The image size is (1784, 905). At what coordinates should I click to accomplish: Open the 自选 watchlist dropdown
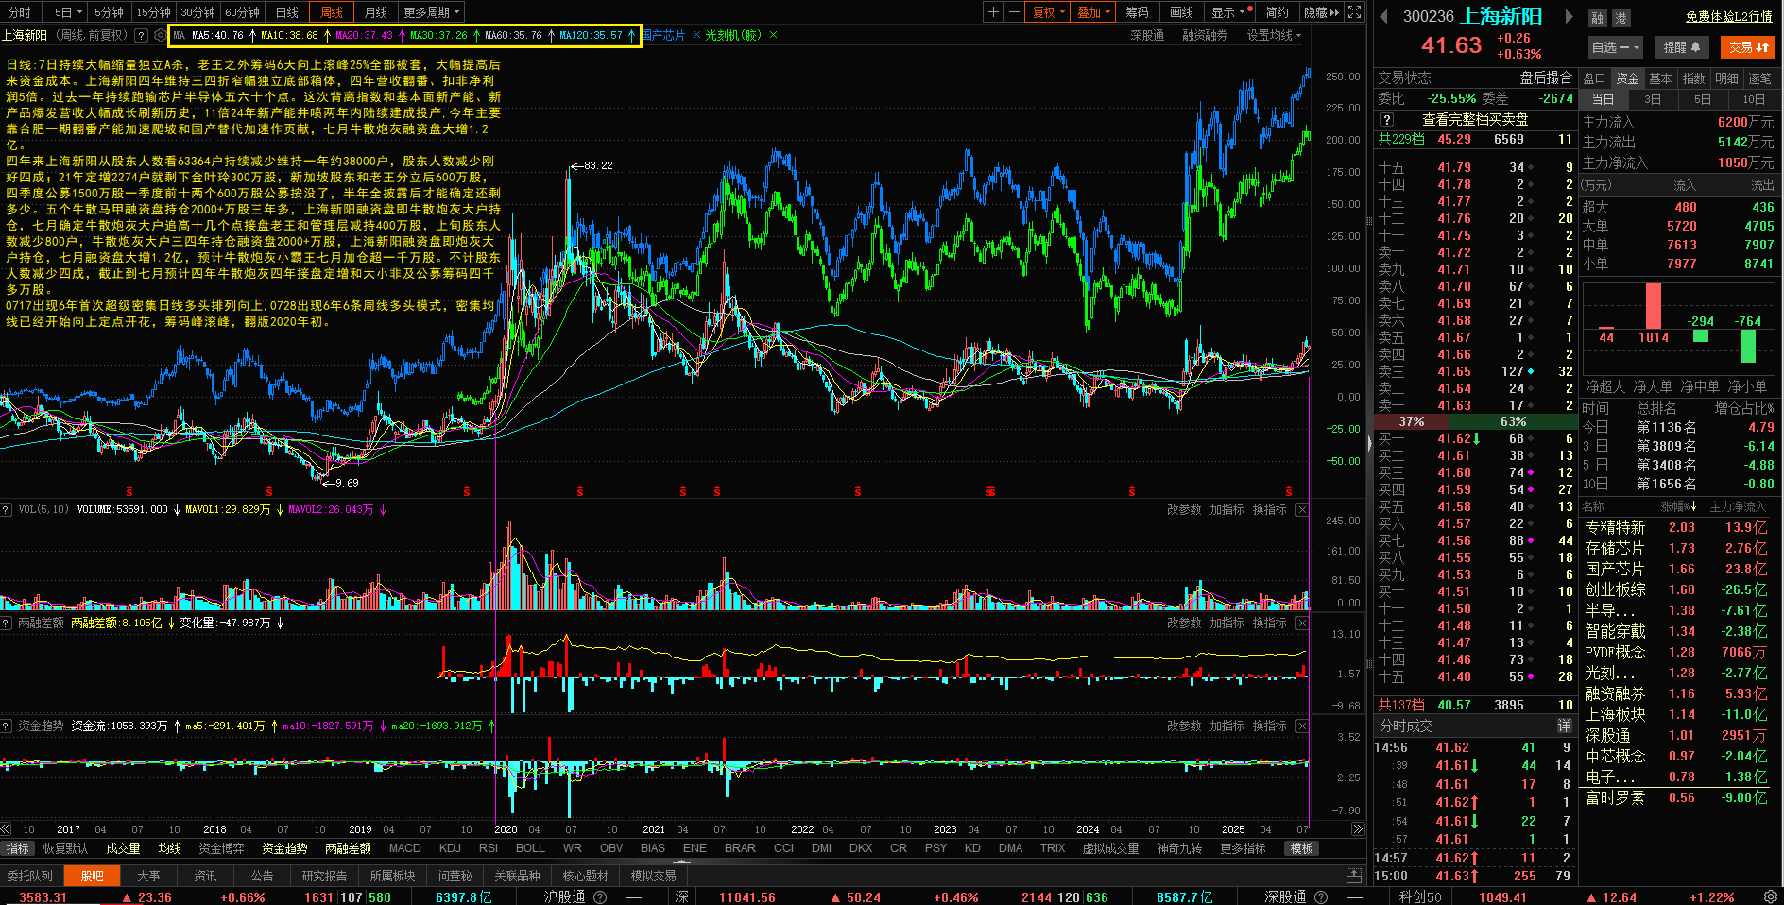click(1615, 46)
